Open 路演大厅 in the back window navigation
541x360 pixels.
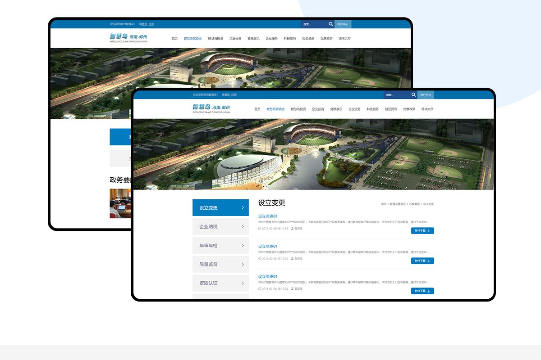pyautogui.click(x=345, y=39)
